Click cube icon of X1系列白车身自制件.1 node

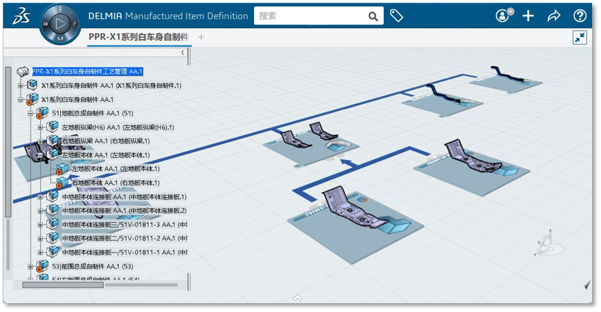click(33, 85)
